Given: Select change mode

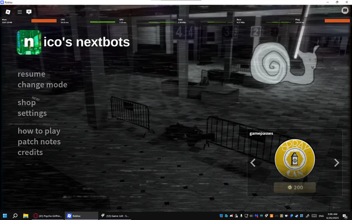Looking at the screenshot, I should click(x=42, y=85).
